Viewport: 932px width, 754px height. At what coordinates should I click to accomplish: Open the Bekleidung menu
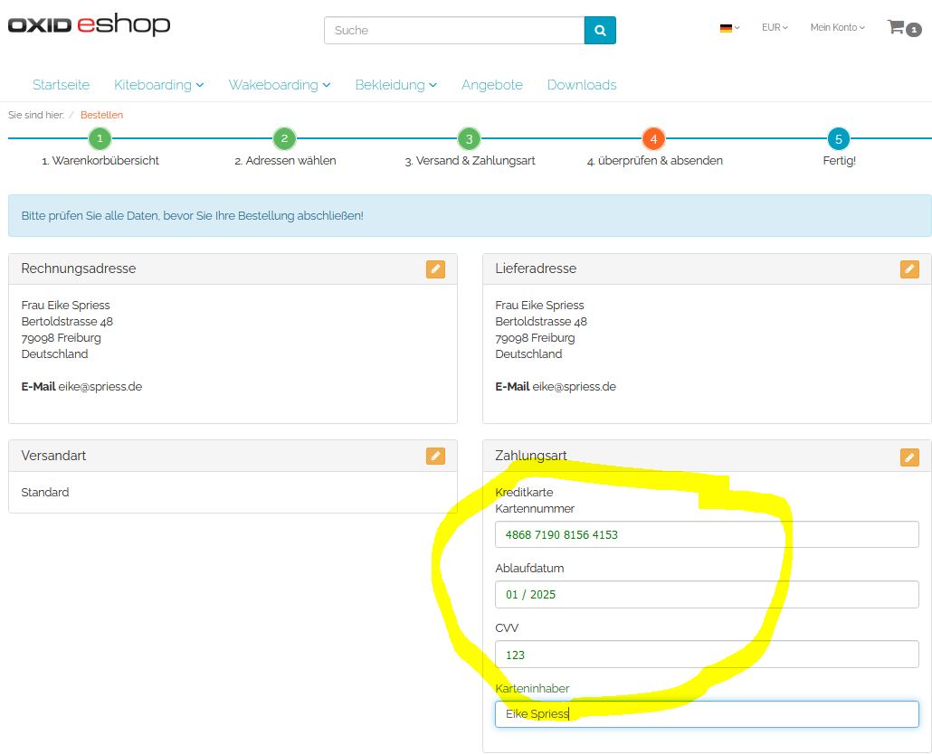395,85
